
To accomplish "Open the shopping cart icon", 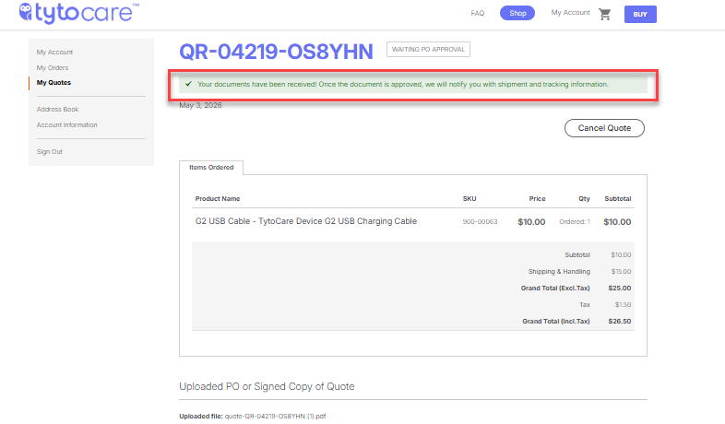I will 604,14.
